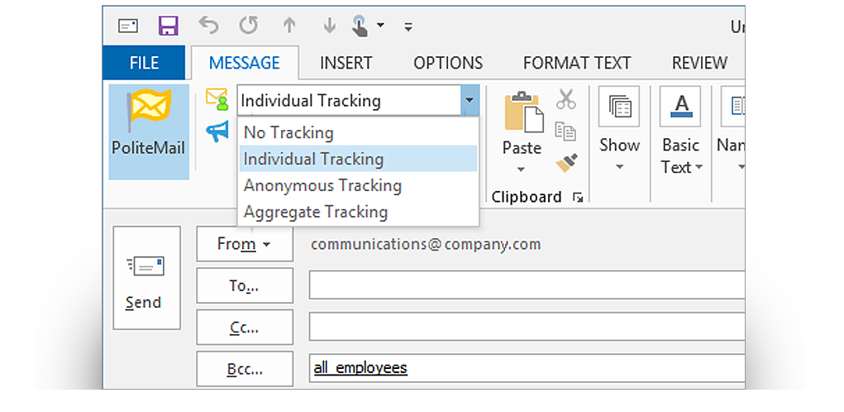Click the PoliteMail flag icon
844x412 pixels.
click(x=149, y=109)
